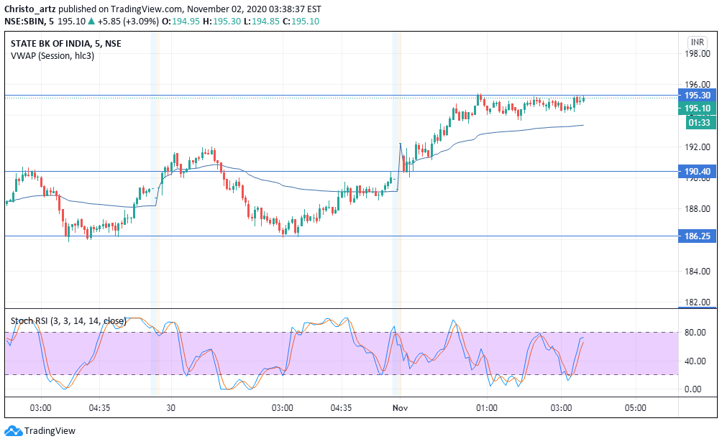Click the VWAP (Session, hlc3) indicator label
The width and height of the screenshot is (722, 444).
point(52,56)
